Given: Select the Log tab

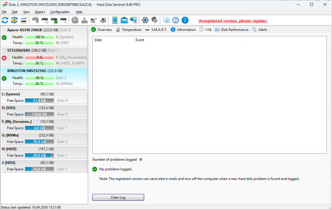Looking at the screenshot, I should pos(205,29).
